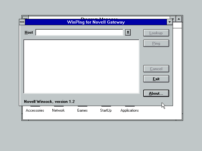Click the Novell Winsock version status text
This screenshot has width=202, height=151.
click(x=49, y=102)
